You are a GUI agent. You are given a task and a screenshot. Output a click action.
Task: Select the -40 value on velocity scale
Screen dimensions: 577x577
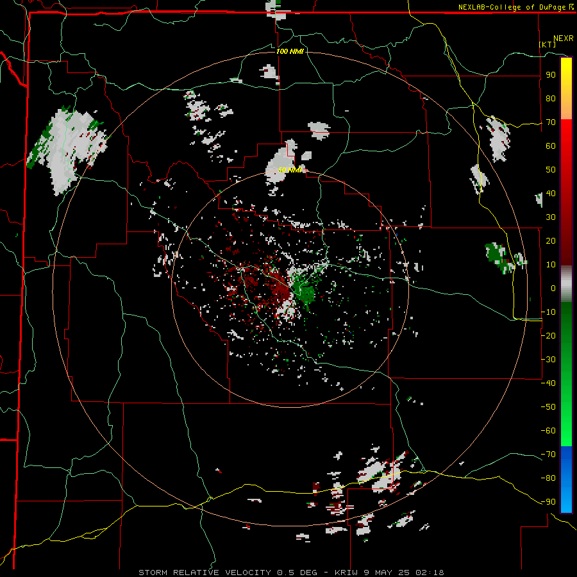pyautogui.click(x=548, y=383)
